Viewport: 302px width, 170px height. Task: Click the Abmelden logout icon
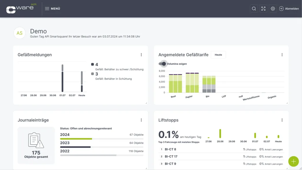pos(281,9)
